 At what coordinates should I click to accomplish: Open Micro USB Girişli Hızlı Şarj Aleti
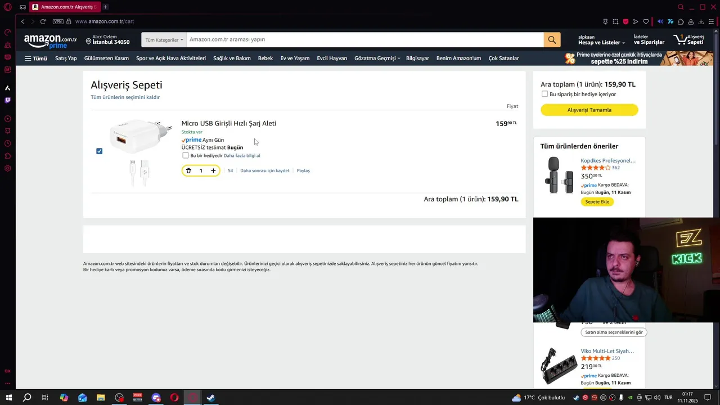pyautogui.click(x=229, y=124)
